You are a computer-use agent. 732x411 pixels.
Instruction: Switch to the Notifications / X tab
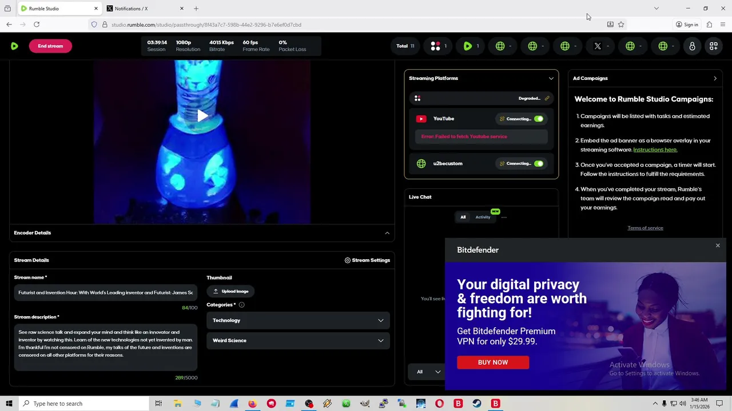pos(145,9)
